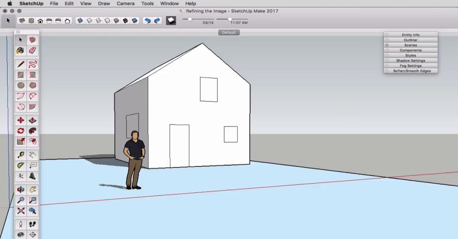The width and height of the screenshot is (458, 239).
Task: Adjust the shadow time-of-day slider
Action: pos(230,19)
